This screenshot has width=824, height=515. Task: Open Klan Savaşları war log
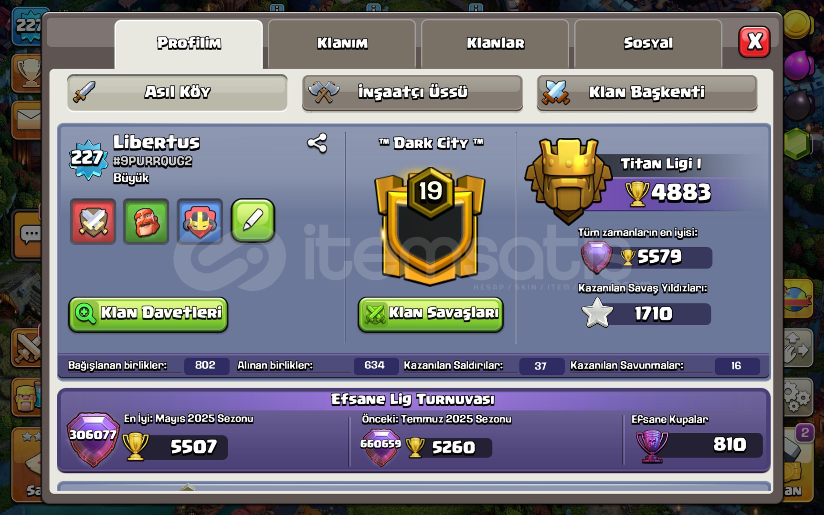pyautogui.click(x=431, y=314)
